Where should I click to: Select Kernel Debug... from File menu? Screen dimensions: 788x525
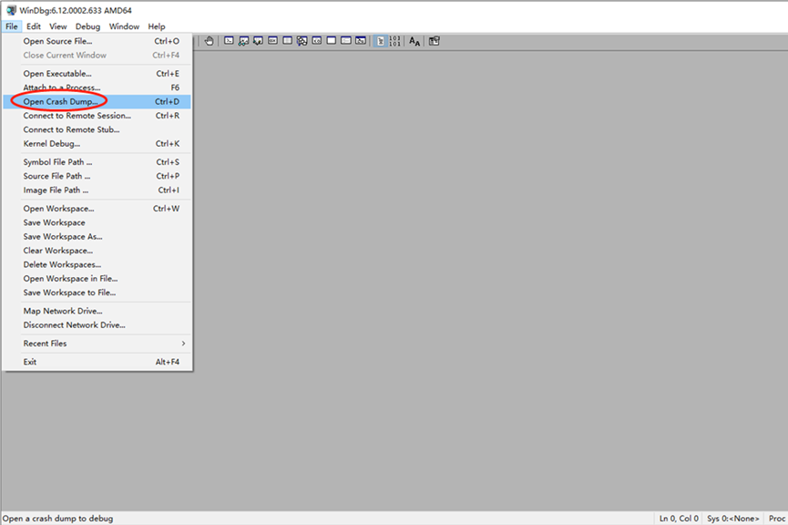51,144
